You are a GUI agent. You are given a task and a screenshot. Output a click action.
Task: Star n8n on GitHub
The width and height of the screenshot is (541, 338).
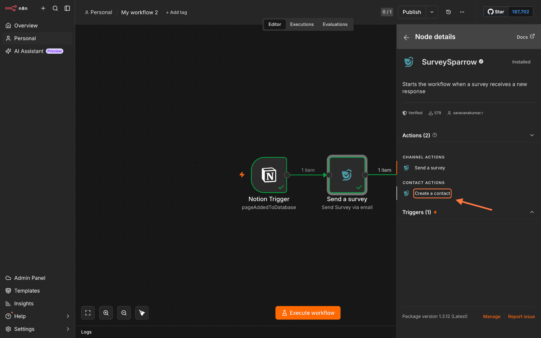[496, 12]
